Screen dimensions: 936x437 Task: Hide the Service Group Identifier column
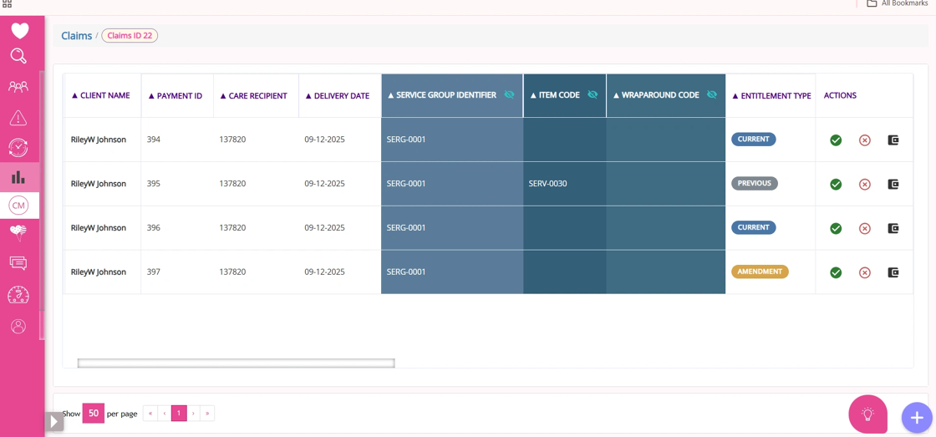click(509, 95)
